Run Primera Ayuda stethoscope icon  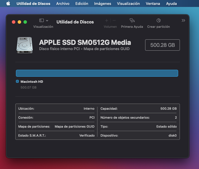coord(132,20)
